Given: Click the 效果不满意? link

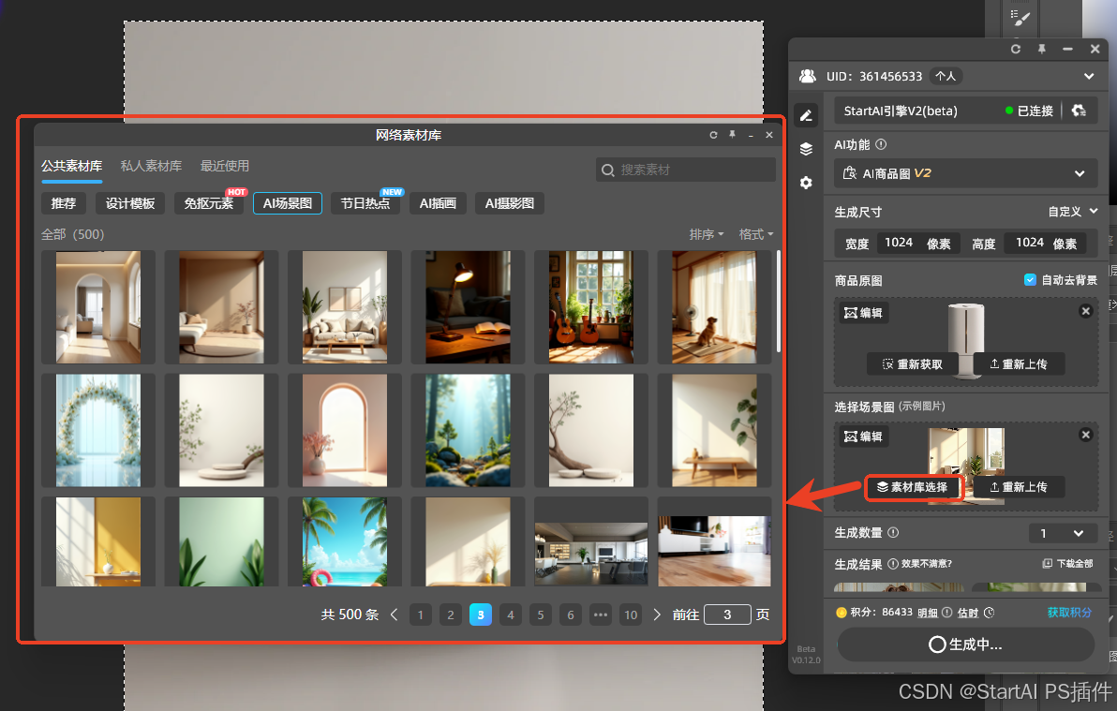Looking at the screenshot, I should point(927,564).
